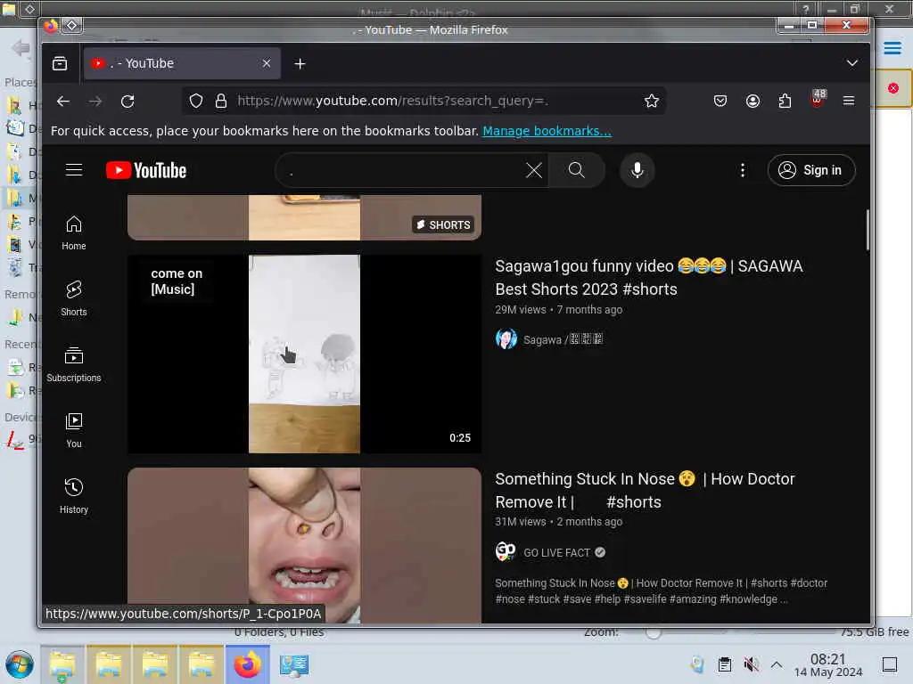Screen dimensions: 913x684
Task: Start voice search with microphone icon
Action: click(x=637, y=170)
